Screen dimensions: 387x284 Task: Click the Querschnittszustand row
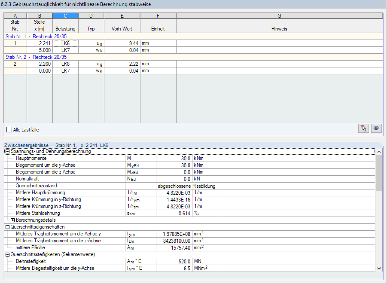point(189,186)
